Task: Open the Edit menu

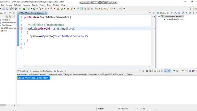Action: click(x=3, y=5)
